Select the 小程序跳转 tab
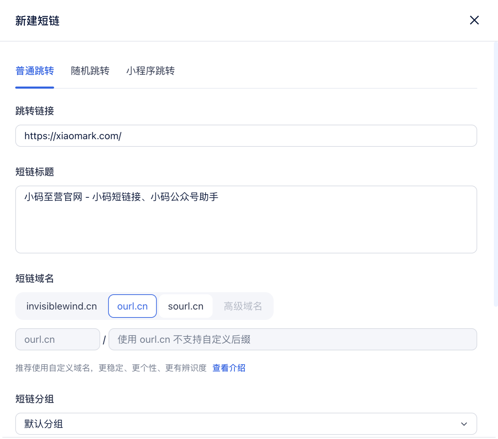This screenshot has width=498, height=439. click(150, 71)
